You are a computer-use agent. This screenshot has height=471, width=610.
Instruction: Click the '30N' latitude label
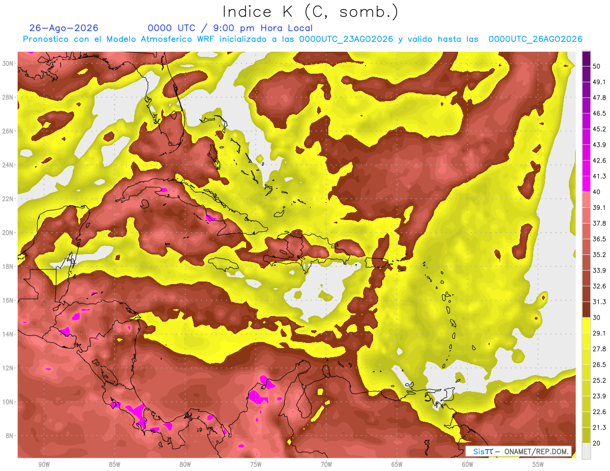point(8,63)
